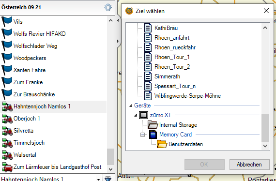The height and width of the screenshot is (181, 276).
Task: Collapse the Memory Card tree node
Action: (143, 135)
